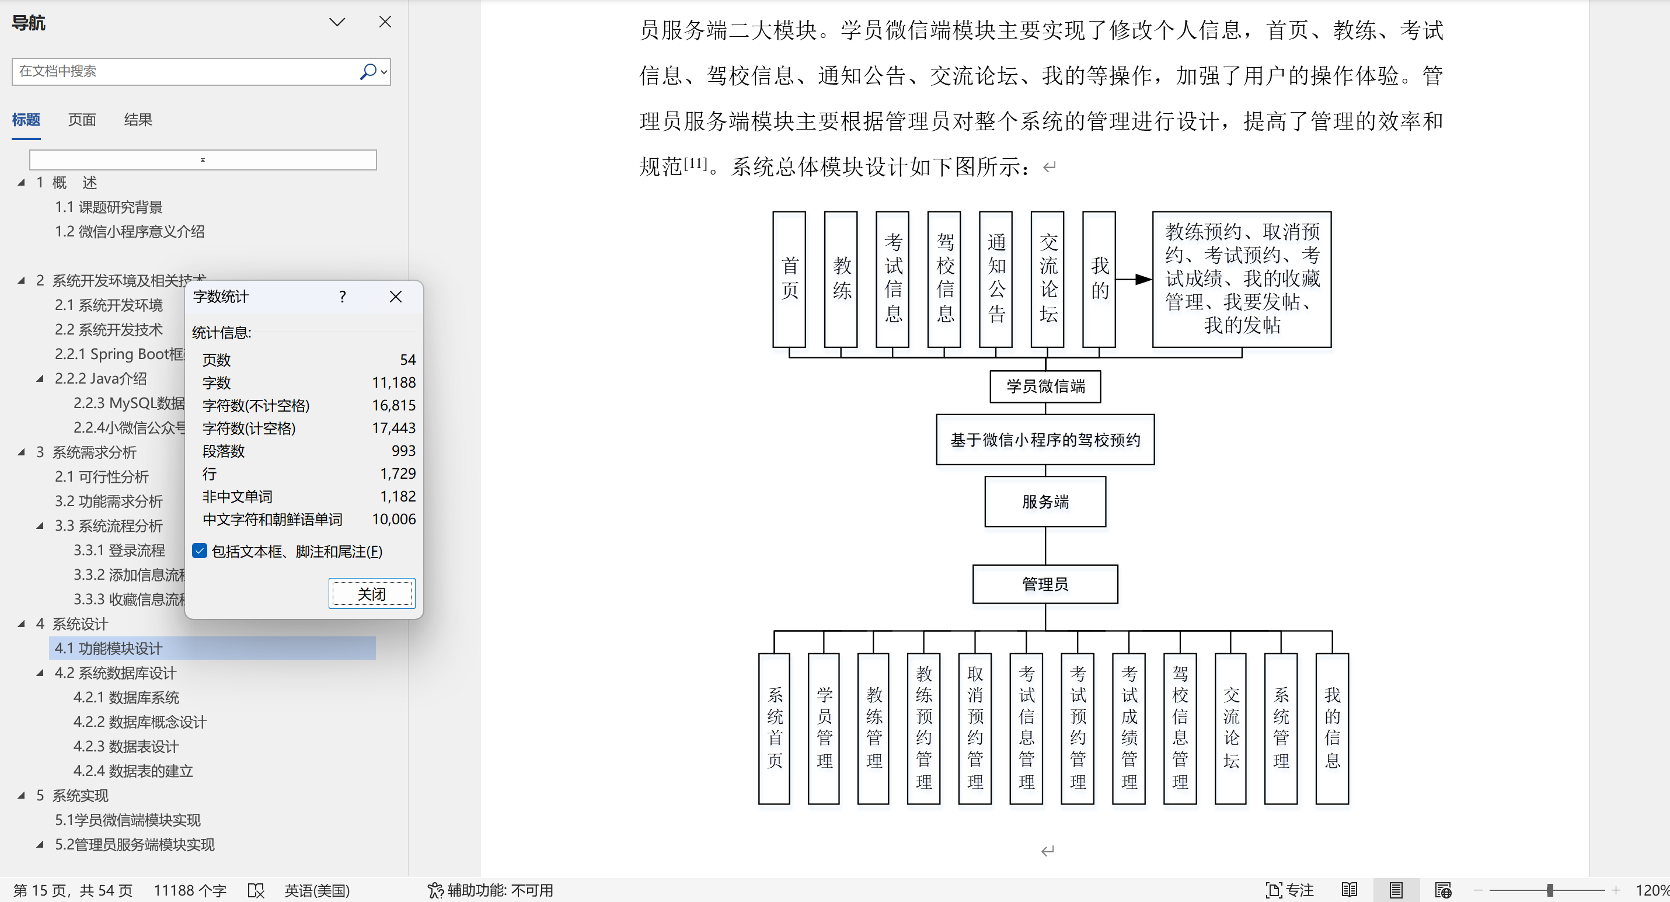
Task: Collapse the '1 概 述' heading
Action: pyautogui.click(x=22, y=183)
